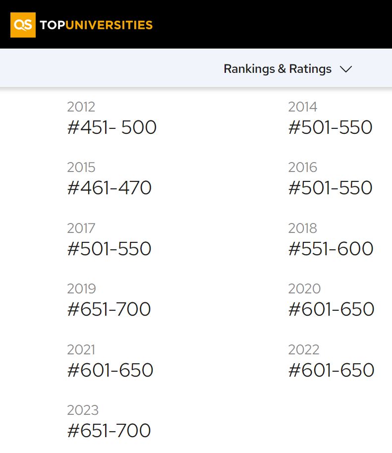Click the 2020 year label

tap(304, 288)
